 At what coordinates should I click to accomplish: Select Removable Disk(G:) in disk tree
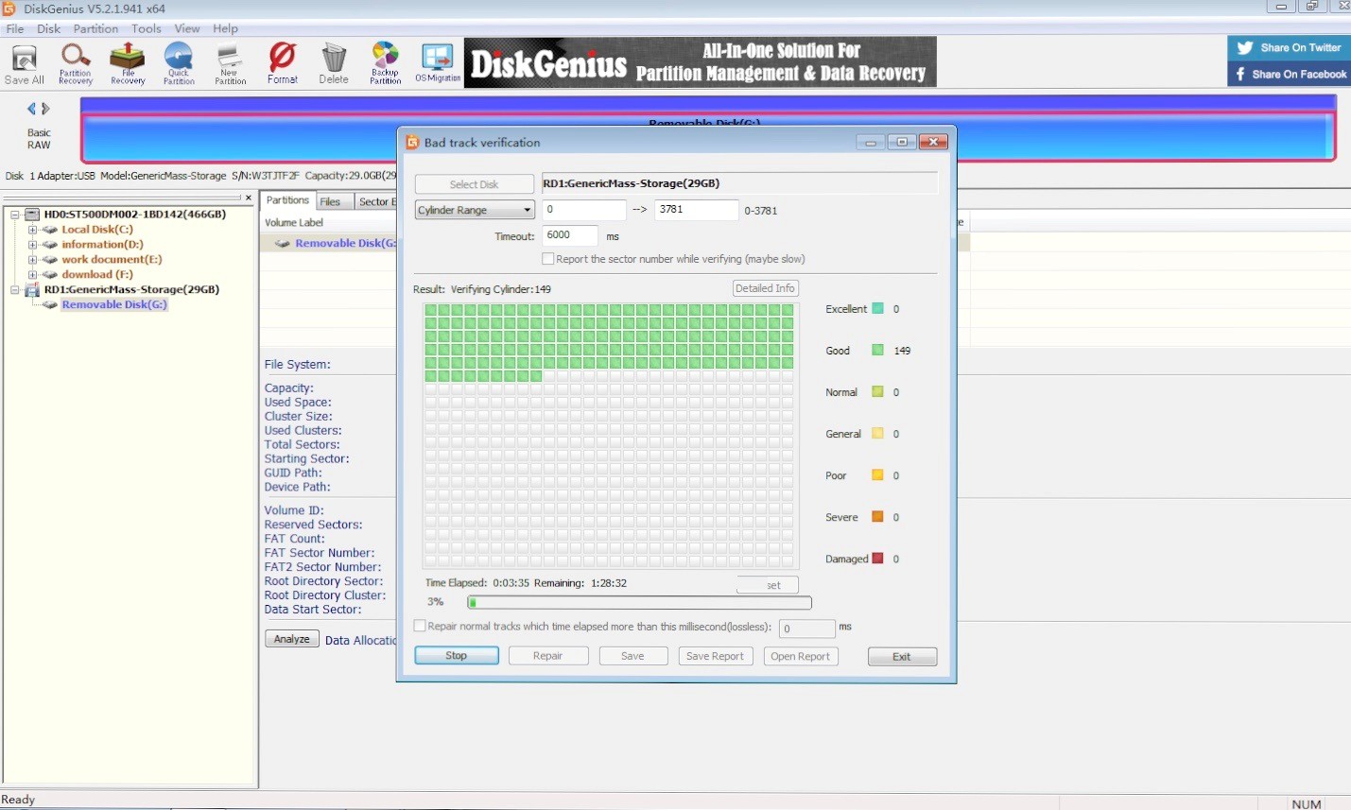click(114, 304)
